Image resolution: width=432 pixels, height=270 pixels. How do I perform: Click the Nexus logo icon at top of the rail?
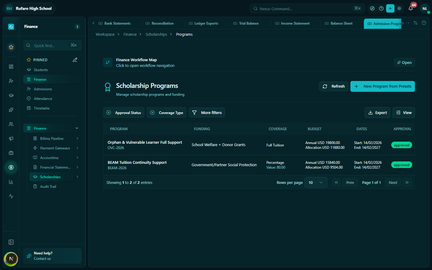11,27
